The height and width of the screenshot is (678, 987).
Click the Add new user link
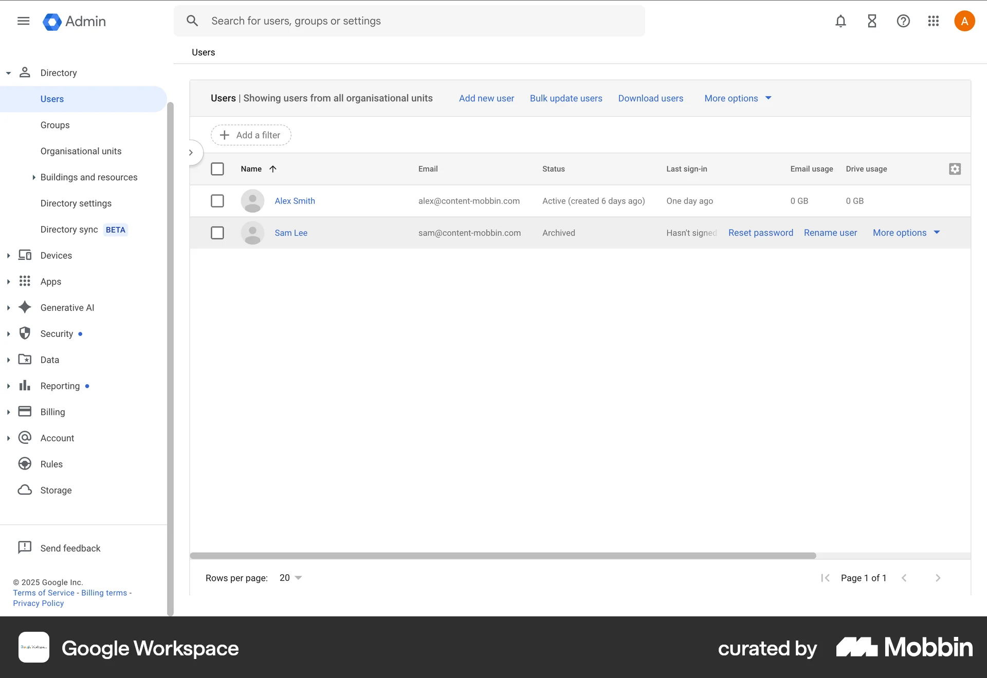[x=486, y=98]
